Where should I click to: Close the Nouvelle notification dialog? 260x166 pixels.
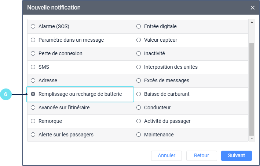click(252, 8)
